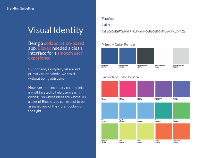Choose the amber color swatch

coord(146,131)
